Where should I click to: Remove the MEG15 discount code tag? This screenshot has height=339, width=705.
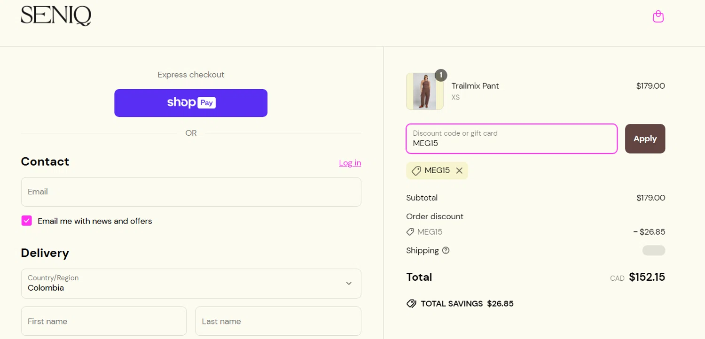click(x=459, y=170)
